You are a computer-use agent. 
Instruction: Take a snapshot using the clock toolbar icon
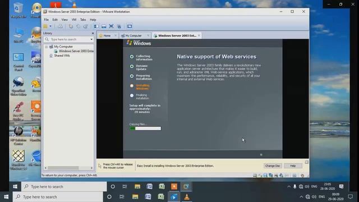click(71, 26)
